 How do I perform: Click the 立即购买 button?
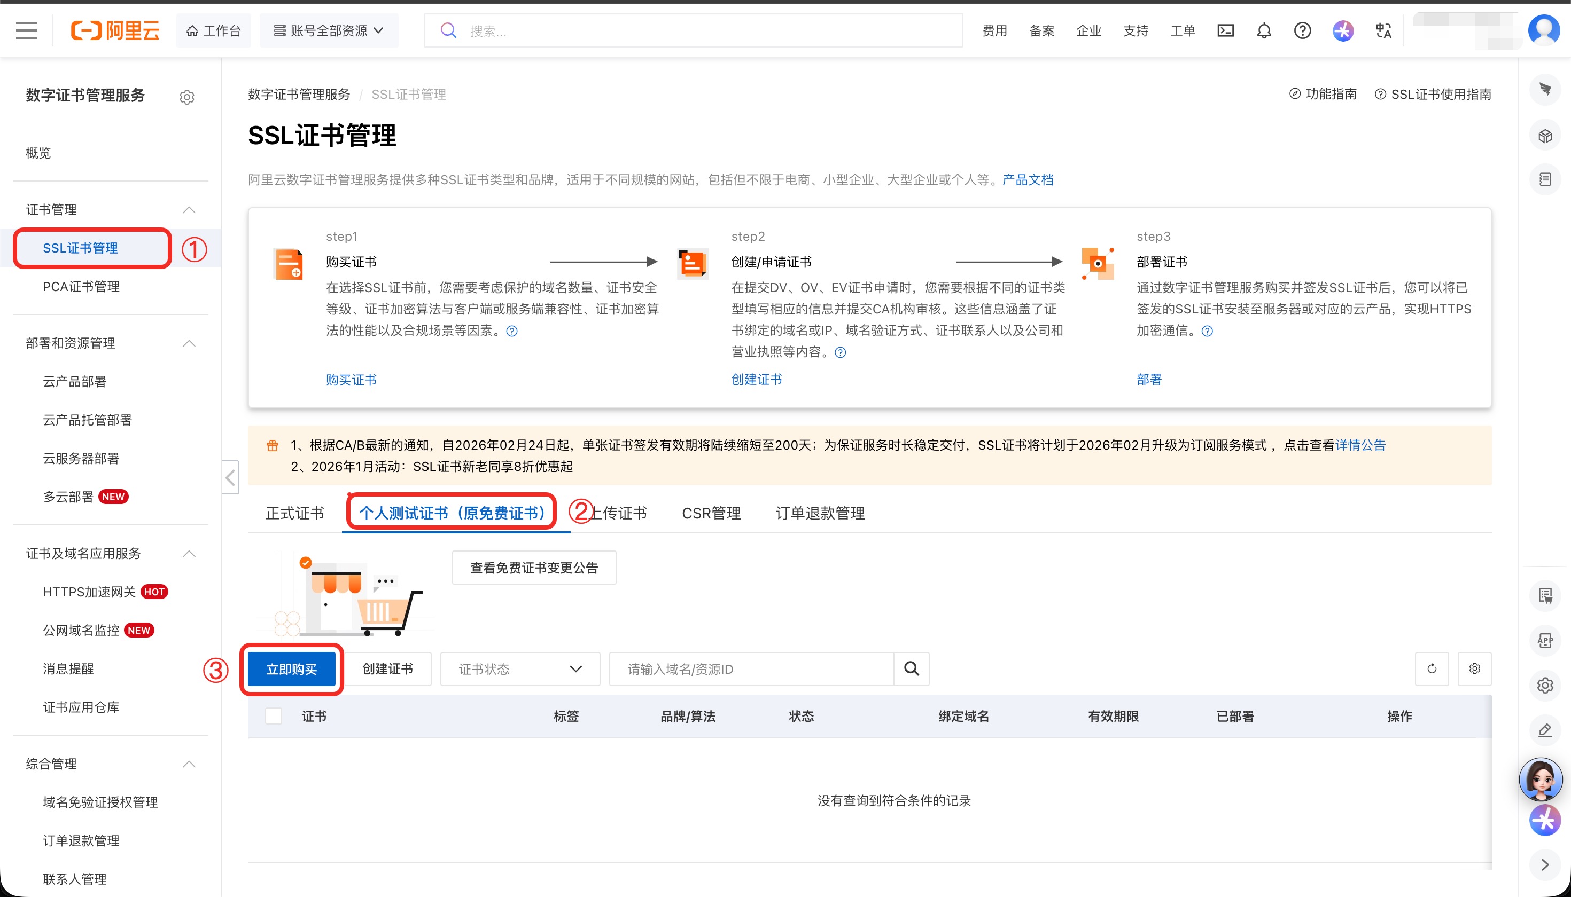point(292,668)
